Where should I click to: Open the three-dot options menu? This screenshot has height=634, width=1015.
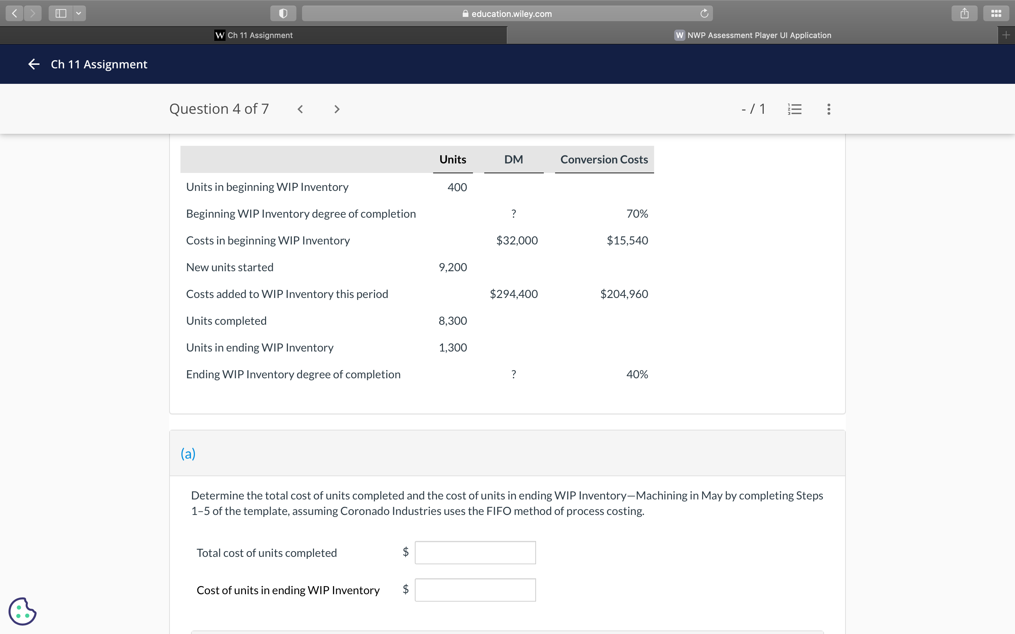click(828, 108)
